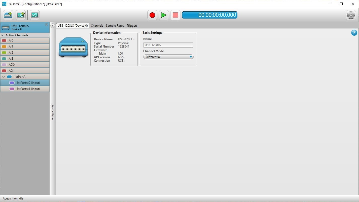Select channel AO1
Image resolution: width=359 pixels, height=202 pixels.
(25, 71)
